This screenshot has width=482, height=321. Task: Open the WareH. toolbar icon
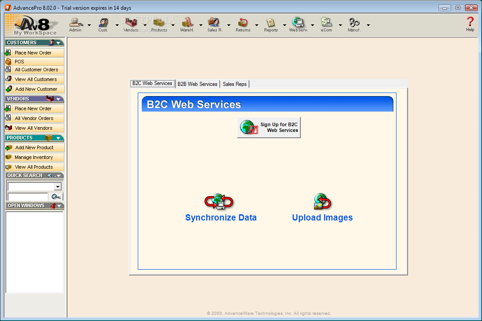187,25
